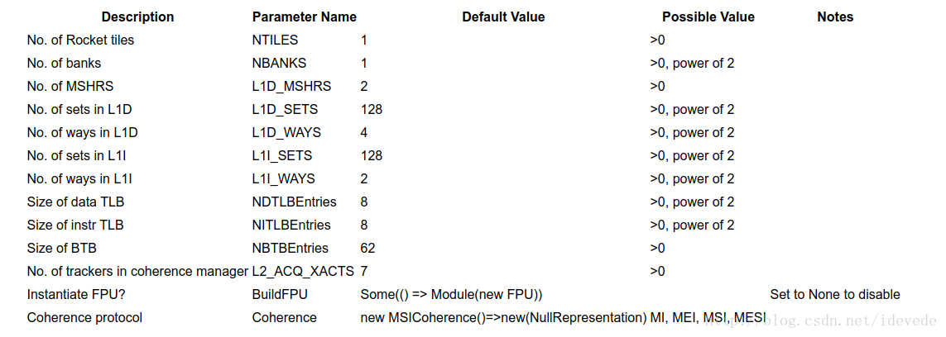Click the 'No. of Rocket tiles' description
The width and height of the screenshot is (946, 337).
[80, 40]
